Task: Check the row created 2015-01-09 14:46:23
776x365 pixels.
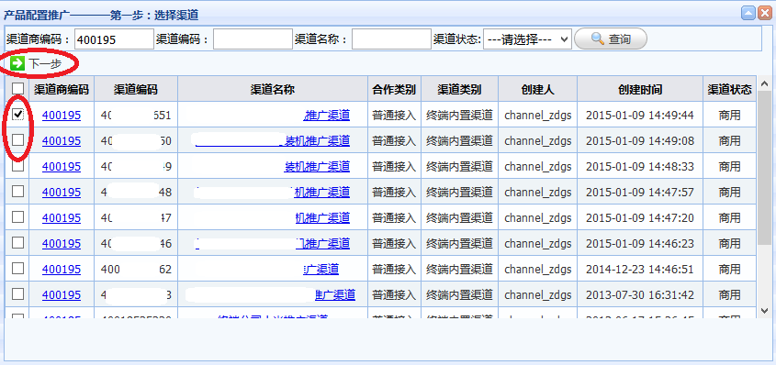Action: pos(17,242)
